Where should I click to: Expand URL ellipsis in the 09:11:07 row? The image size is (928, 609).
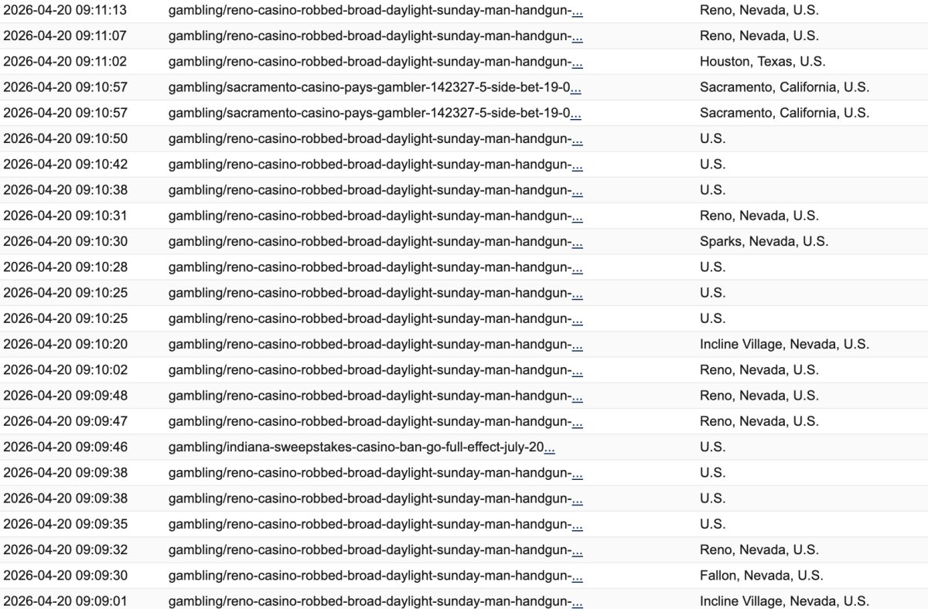577,36
